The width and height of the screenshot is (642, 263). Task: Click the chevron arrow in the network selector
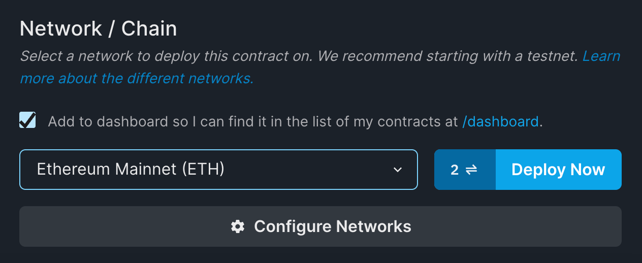(398, 170)
